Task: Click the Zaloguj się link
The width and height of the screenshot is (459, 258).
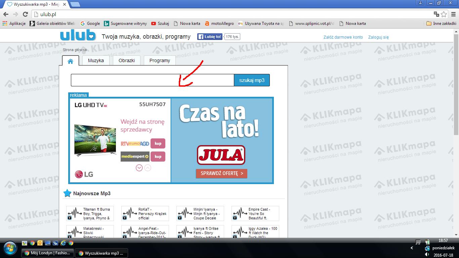Action: click(x=378, y=37)
